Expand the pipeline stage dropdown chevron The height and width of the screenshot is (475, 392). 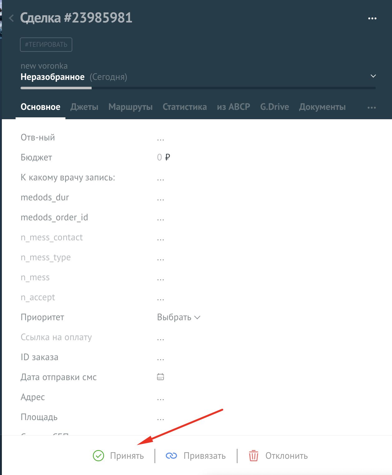pyautogui.click(x=373, y=76)
